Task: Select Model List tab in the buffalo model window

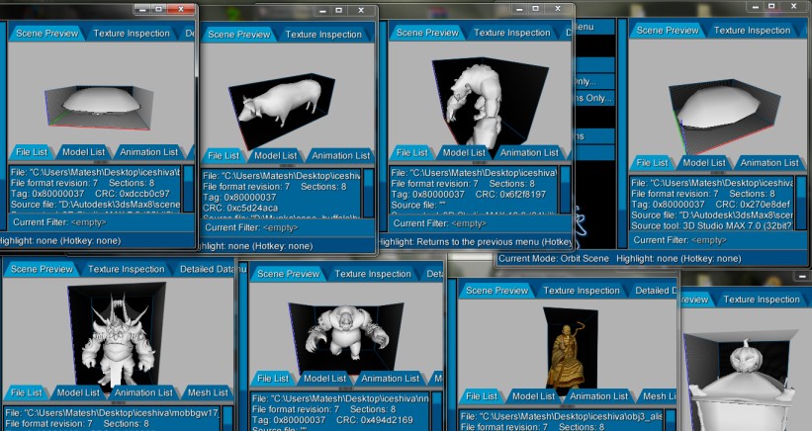Action: pyautogui.click(x=276, y=156)
